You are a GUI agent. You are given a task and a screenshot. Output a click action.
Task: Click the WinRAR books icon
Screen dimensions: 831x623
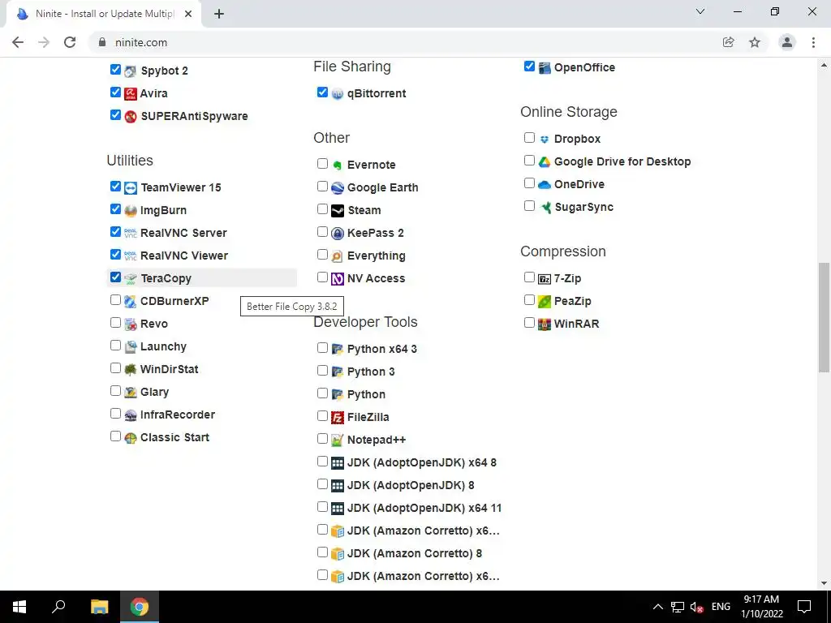(x=545, y=324)
